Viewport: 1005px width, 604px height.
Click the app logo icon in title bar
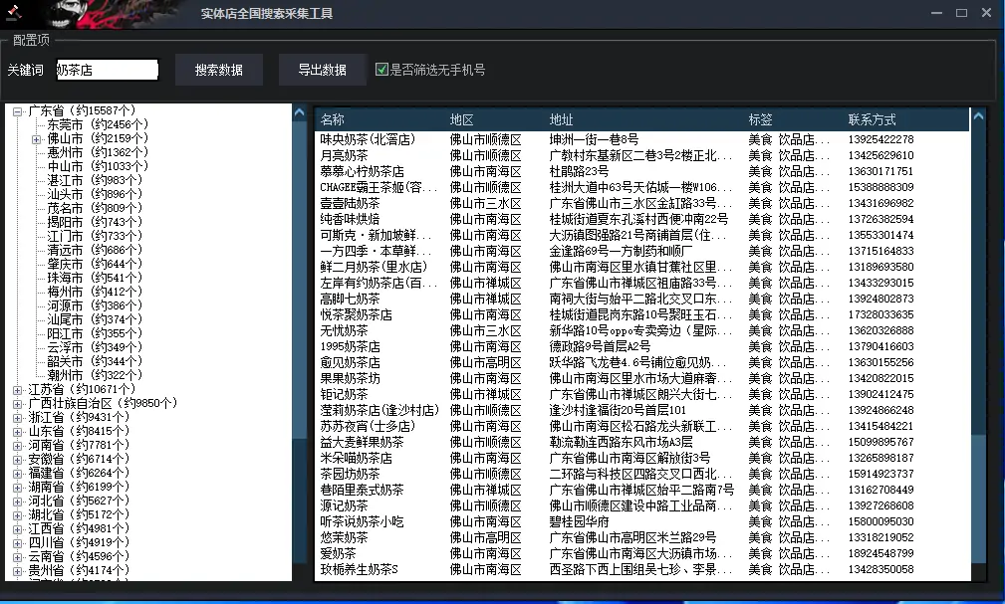coord(14,12)
